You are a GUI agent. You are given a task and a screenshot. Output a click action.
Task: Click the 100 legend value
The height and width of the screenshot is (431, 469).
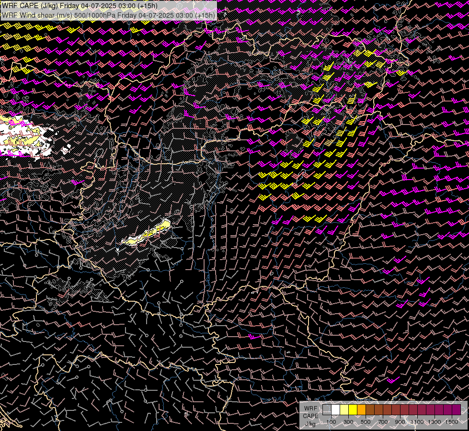(x=331, y=422)
